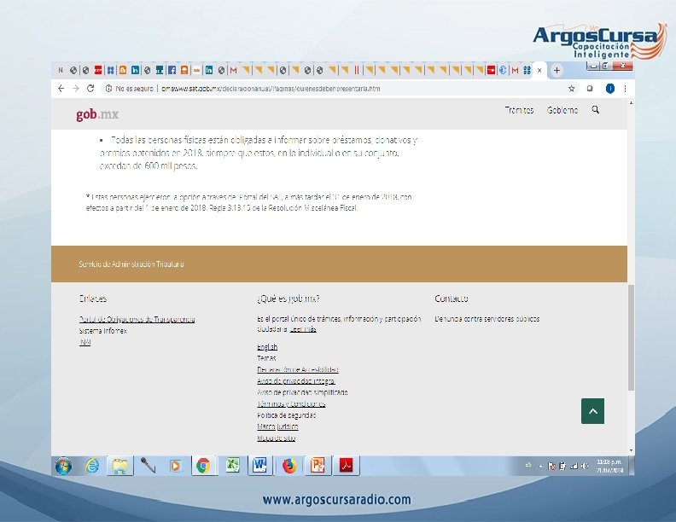Open Términos y Condiciones link
676x522 pixels.
(291, 403)
